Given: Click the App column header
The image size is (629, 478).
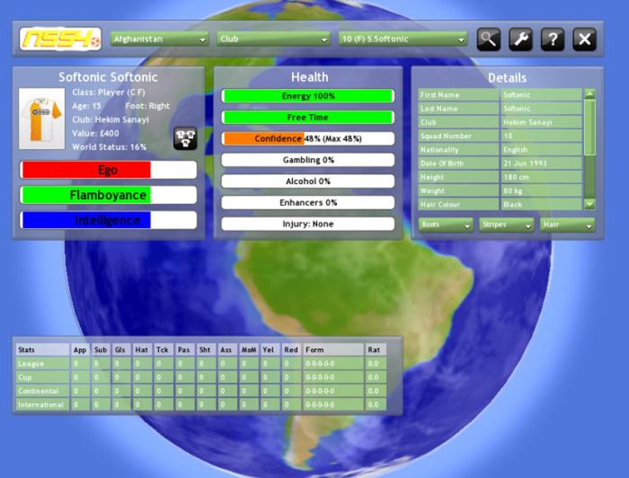Looking at the screenshot, I should point(80,350).
